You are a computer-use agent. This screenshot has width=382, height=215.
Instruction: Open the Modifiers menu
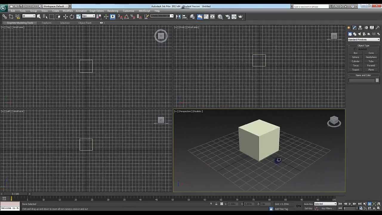68,11
